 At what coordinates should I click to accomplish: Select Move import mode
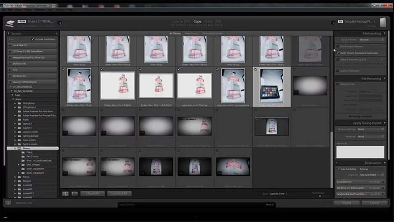pyautogui.click(x=208, y=21)
